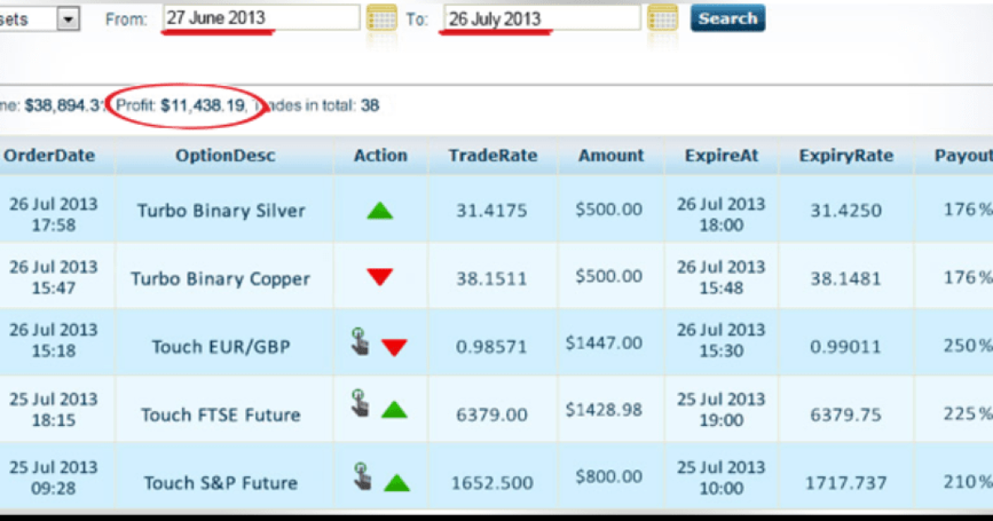This screenshot has width=993, height=521.
Task: Click the green up arrow for Turbo Binary Silver
Action: pyautogui.click(x=380, y=211)
